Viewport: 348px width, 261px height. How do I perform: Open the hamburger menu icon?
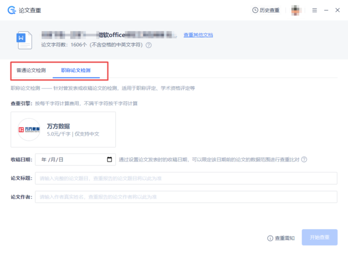pos(314,10)
